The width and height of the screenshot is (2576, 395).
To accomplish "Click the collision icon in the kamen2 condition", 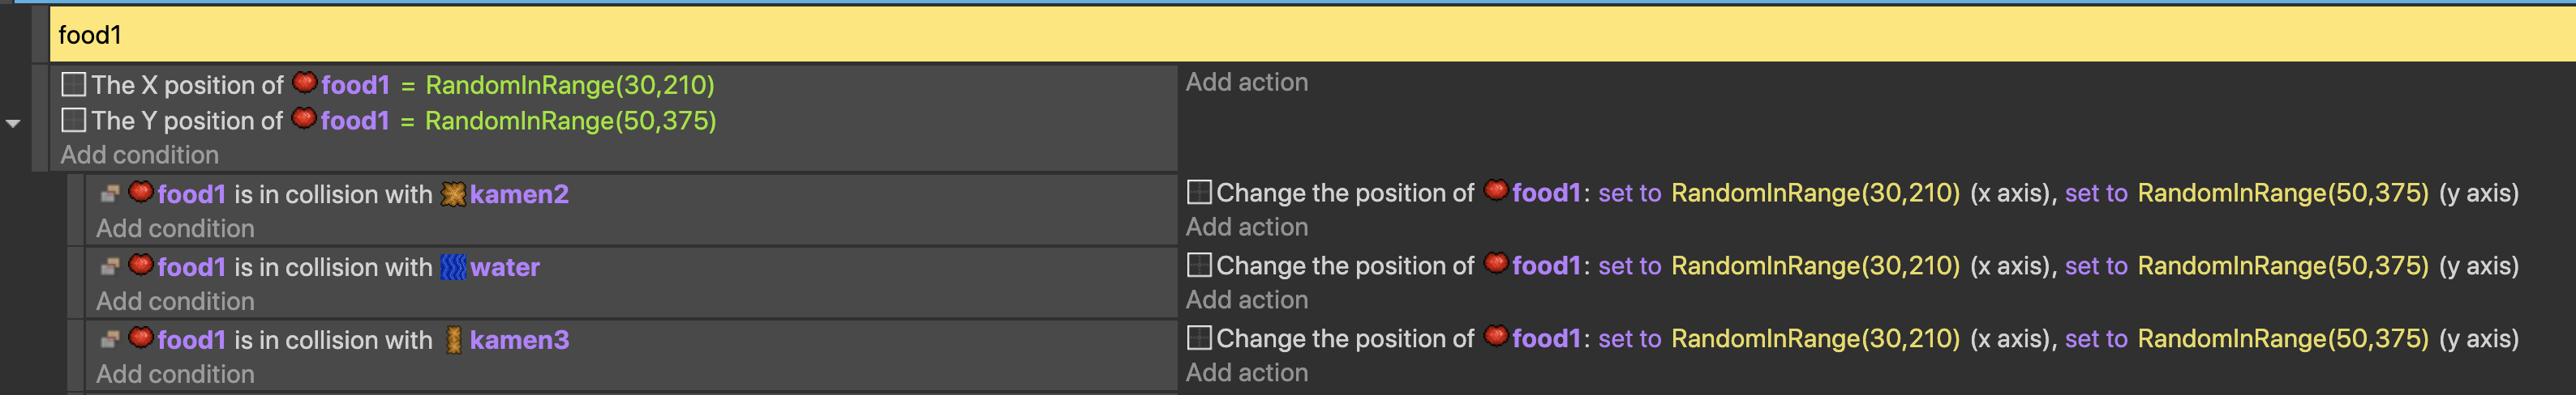I will pos(110,194).
